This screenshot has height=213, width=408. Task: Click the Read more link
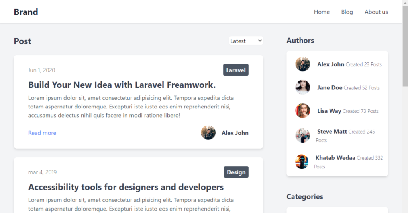click(42, 133)
